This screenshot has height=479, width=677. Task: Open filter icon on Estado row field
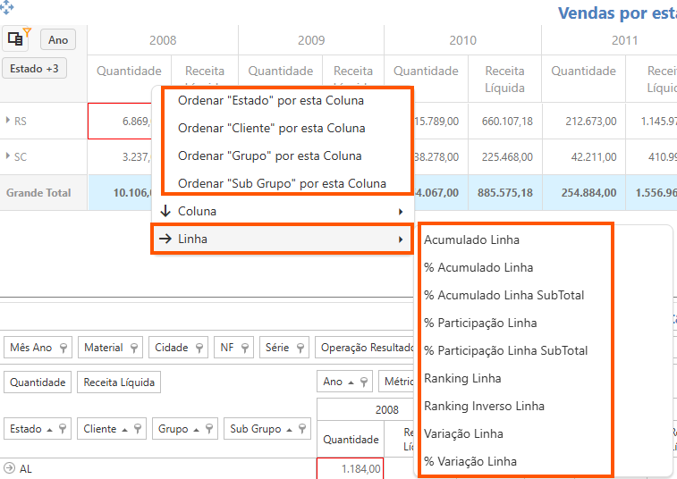63,429
